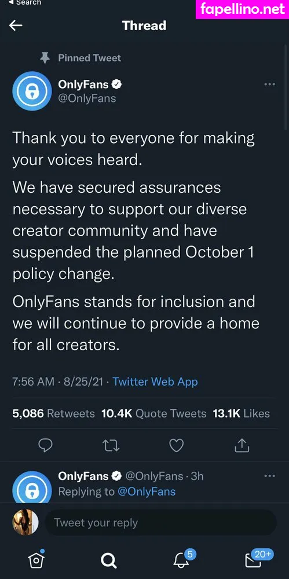View the 10.4K Quote Tweets list
This screenshot has height=579, width=289.
click(x=153, y=413)
